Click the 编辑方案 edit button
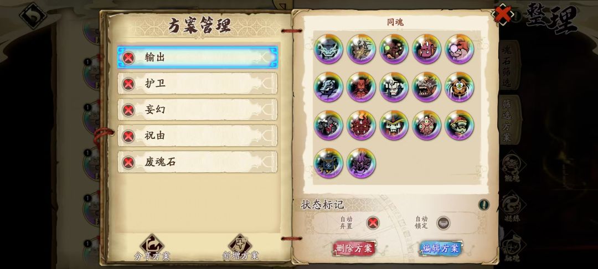This screenshot has width=598, height=269. pos(441,249)
